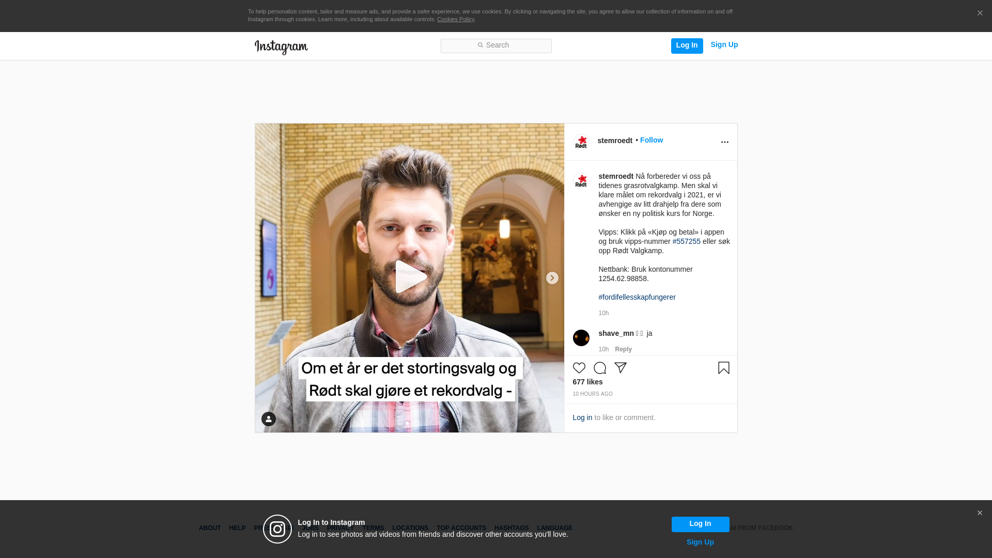Dismiss the cookie notice banner
992x558 pixels.
980,13
